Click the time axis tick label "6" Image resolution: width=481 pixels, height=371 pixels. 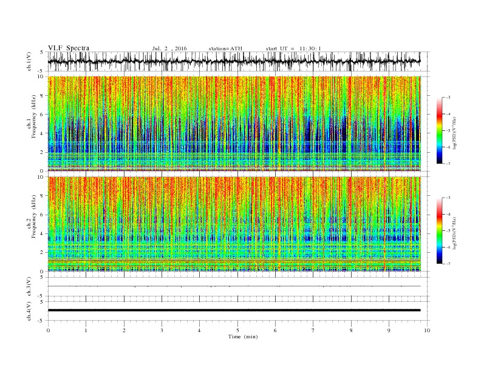275,330
